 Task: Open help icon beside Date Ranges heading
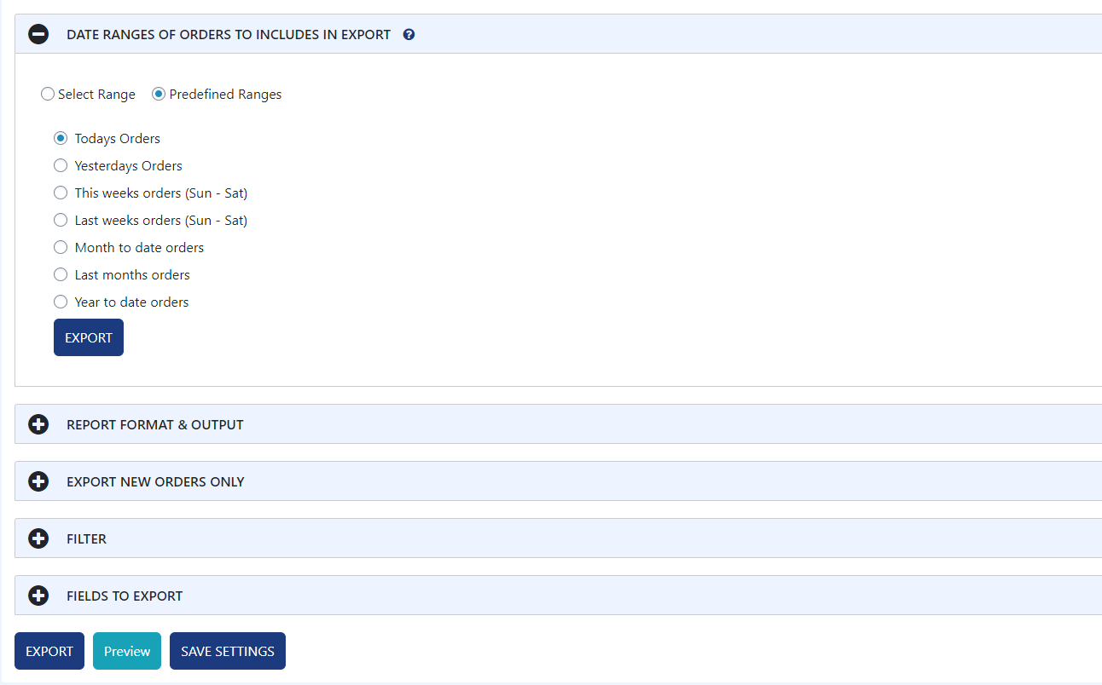(409, 35)
